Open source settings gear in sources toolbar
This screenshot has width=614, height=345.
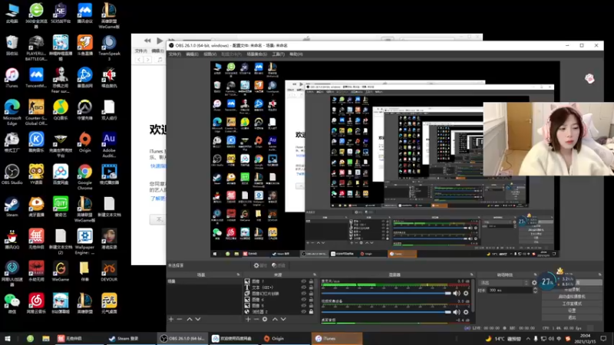click(x=265, y=319)
